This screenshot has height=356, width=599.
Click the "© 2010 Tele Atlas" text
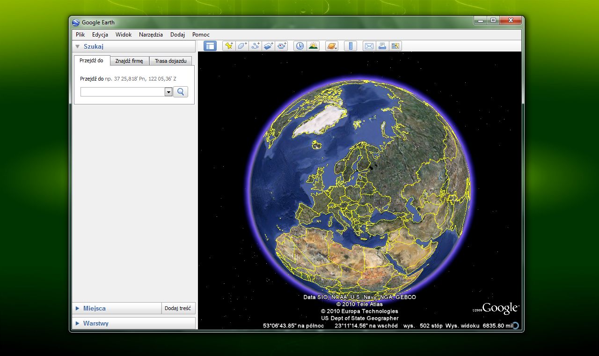click(x=359, y=304)
